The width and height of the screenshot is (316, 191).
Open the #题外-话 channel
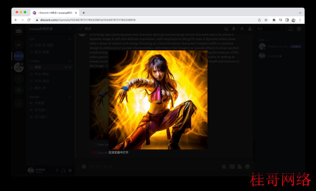point(50,88)
